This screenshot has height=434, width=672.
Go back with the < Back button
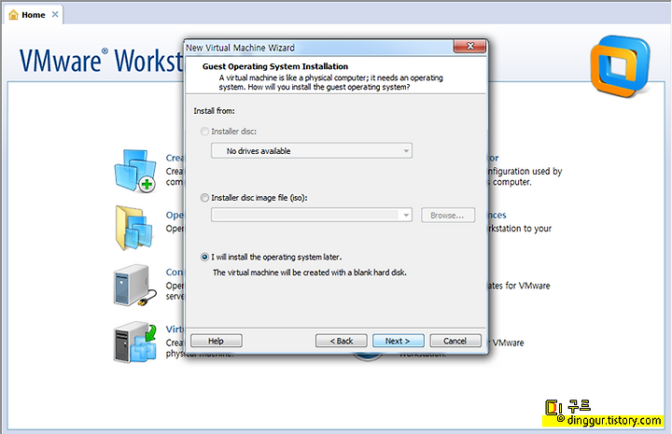[342, 341]
